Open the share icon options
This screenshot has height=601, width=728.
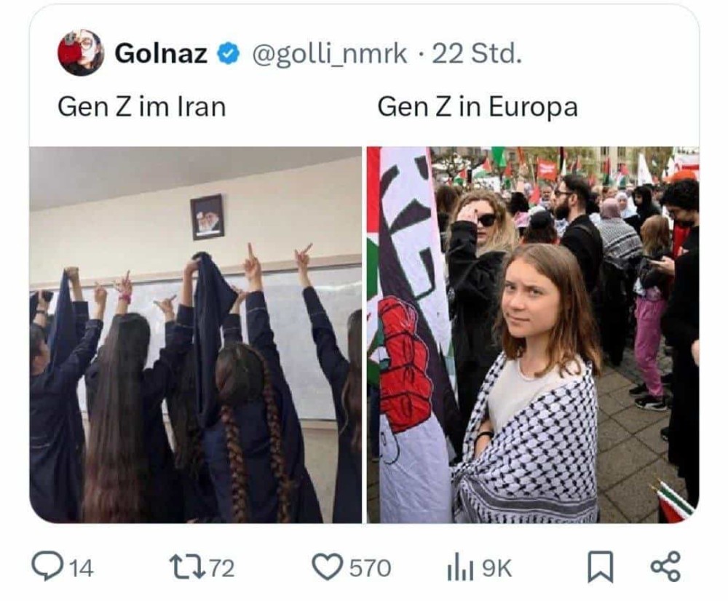(x=666, y=567)
